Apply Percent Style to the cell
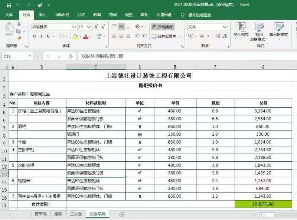 [x=202, y=36]
